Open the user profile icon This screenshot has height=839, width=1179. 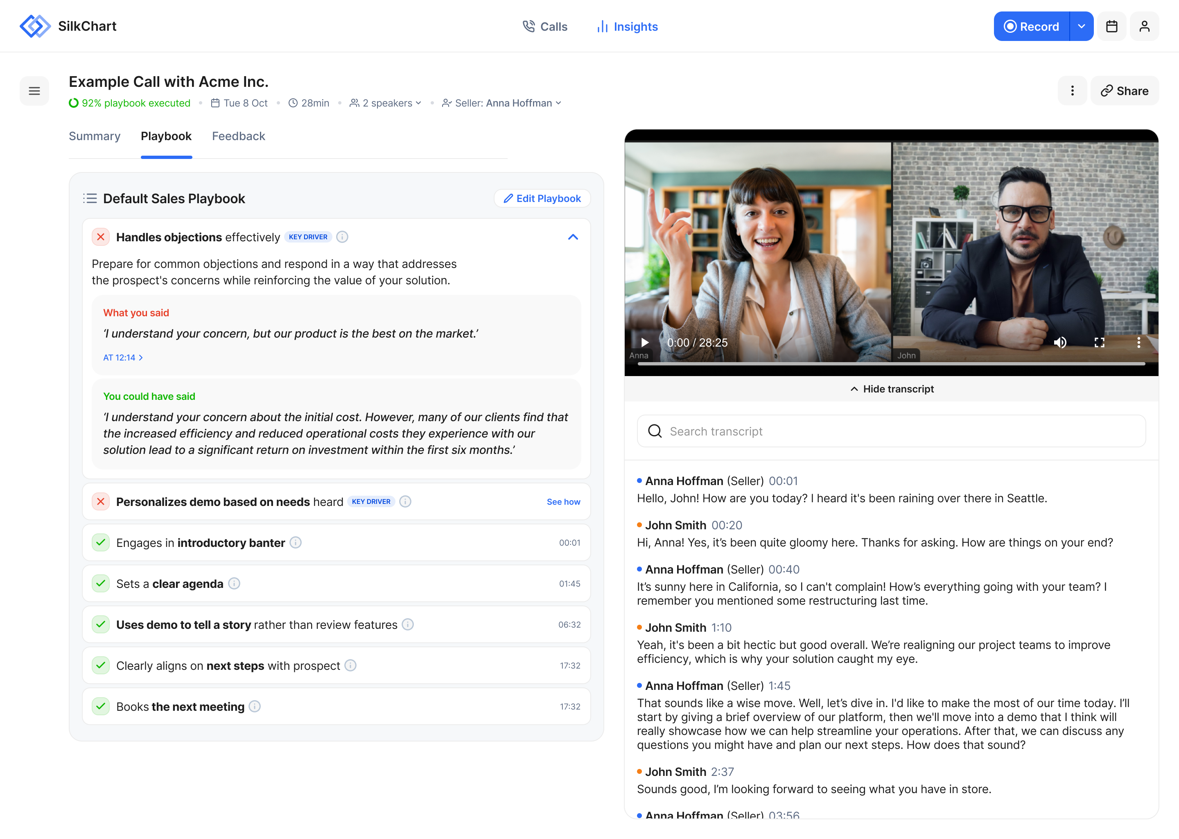click(1144, 26)
